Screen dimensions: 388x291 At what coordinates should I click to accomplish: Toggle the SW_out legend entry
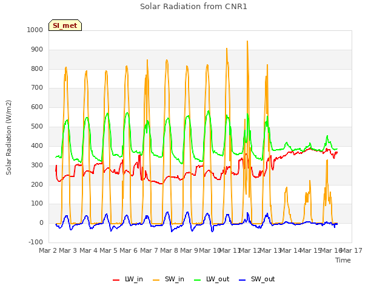pyautogui.click(x=257, y=279)
